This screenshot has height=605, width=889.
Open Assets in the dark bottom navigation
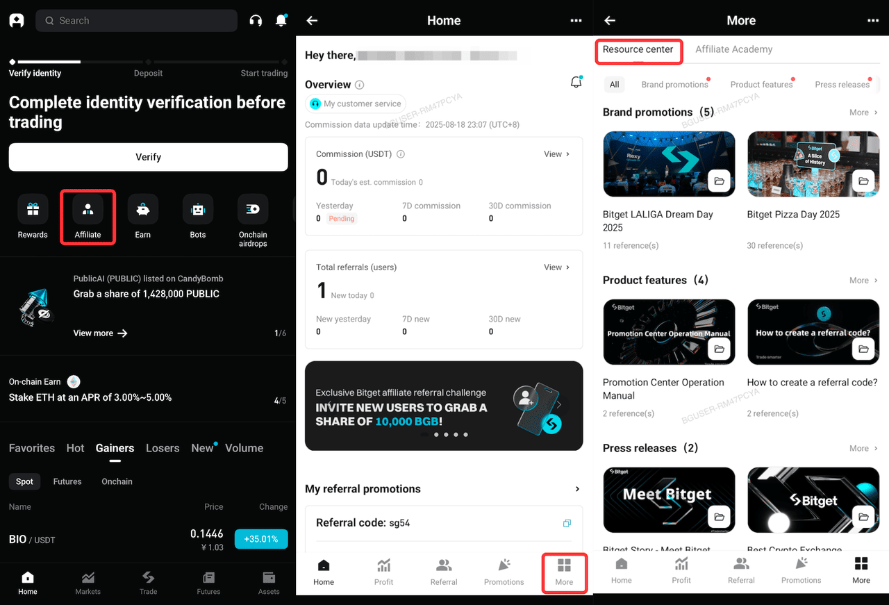click(269, 583)
